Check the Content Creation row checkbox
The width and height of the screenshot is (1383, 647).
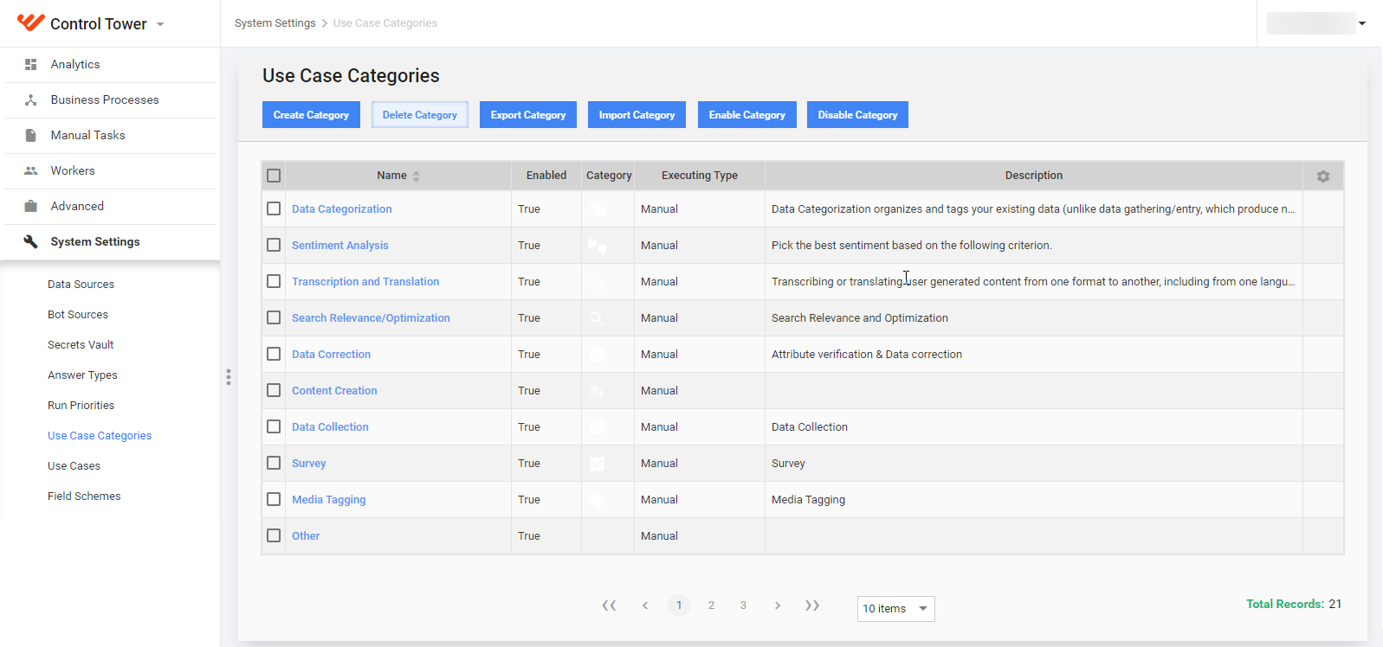274,390
